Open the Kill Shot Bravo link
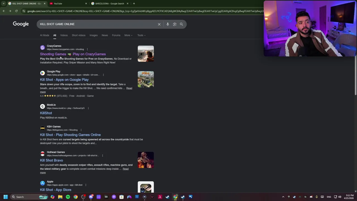 (51, 161)
